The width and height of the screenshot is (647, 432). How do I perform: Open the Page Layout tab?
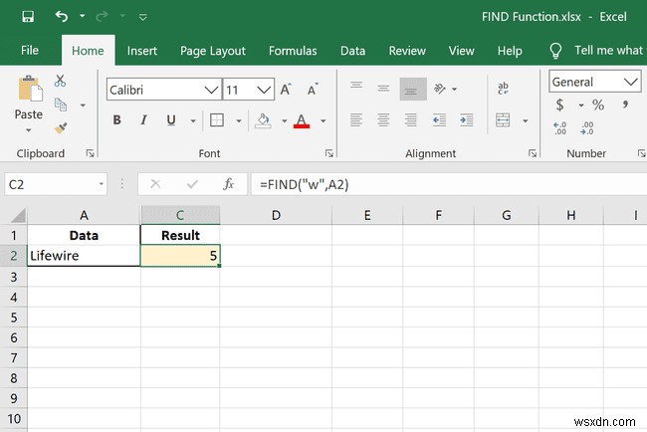pyautogui.click(x=213, y=51)
